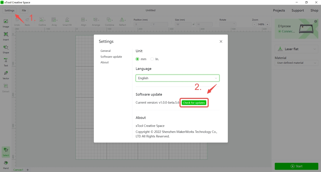
Task: Click the Rotate input field
Action: click(x=228, y=24)
